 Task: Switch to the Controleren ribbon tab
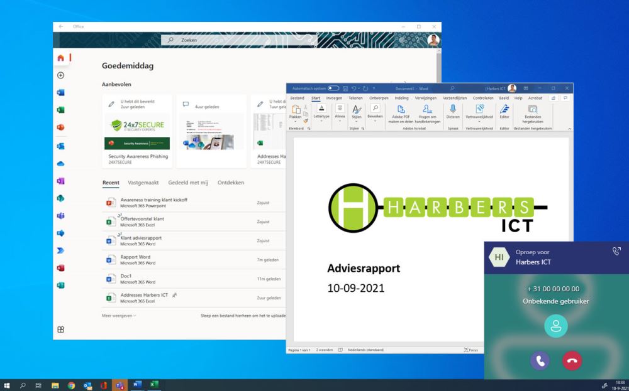[483, 98]
